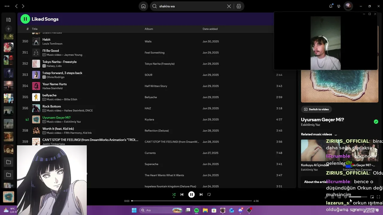Sort by the Date added column header
This screenshot has height=215, width=383.
tap(210, 29)
